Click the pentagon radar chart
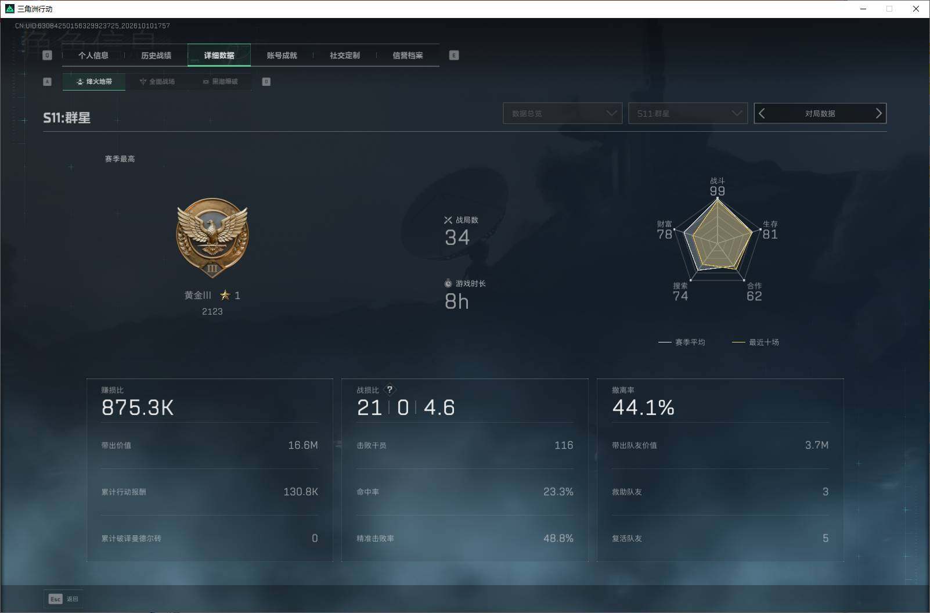Viewport: 930px width, 613px height. (718, 240)
